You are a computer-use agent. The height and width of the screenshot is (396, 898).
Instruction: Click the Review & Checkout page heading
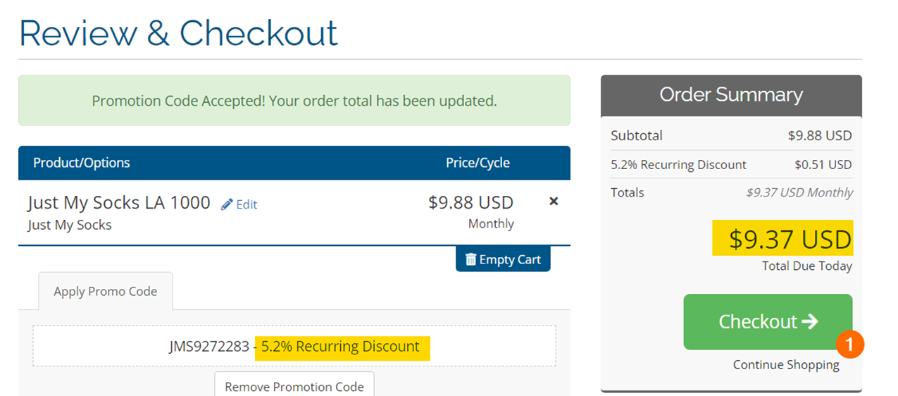coord(179,33)
